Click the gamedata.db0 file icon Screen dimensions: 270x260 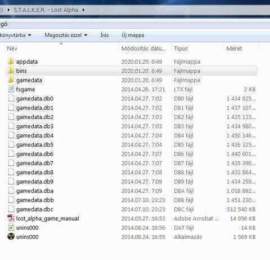click(x=11, y=98)
